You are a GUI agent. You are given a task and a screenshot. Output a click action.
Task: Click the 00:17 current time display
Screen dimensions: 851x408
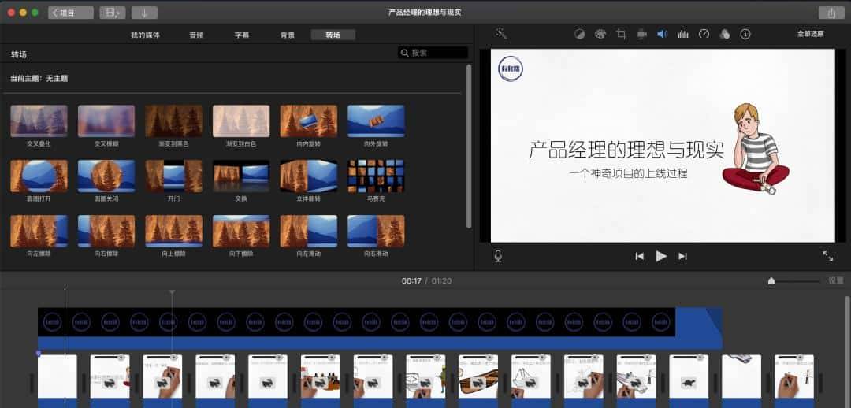[x=411, y=281]
